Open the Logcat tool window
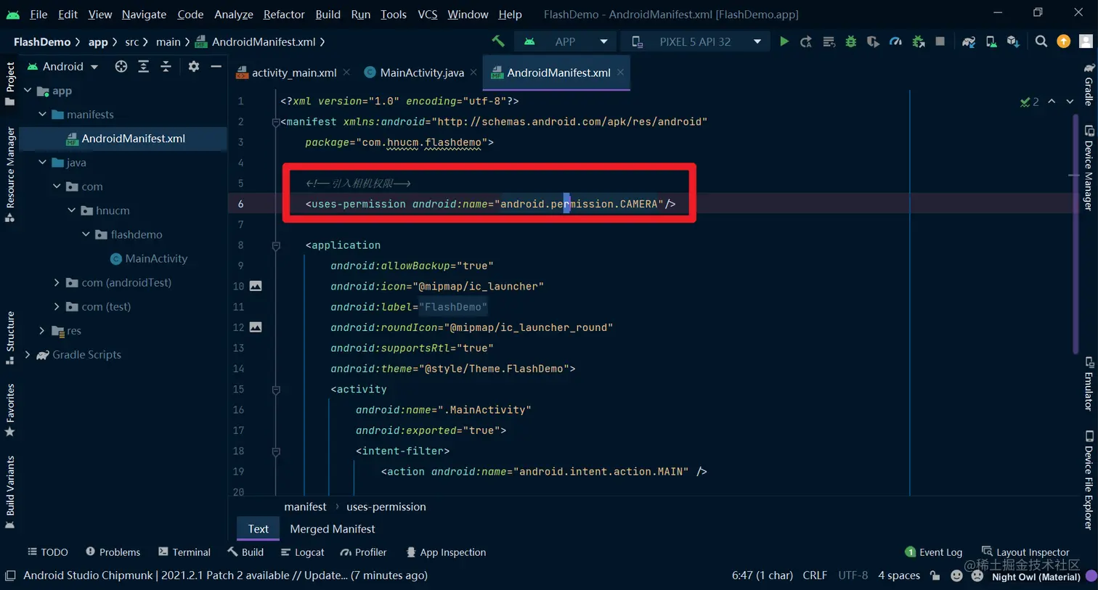 click(302, 552)
